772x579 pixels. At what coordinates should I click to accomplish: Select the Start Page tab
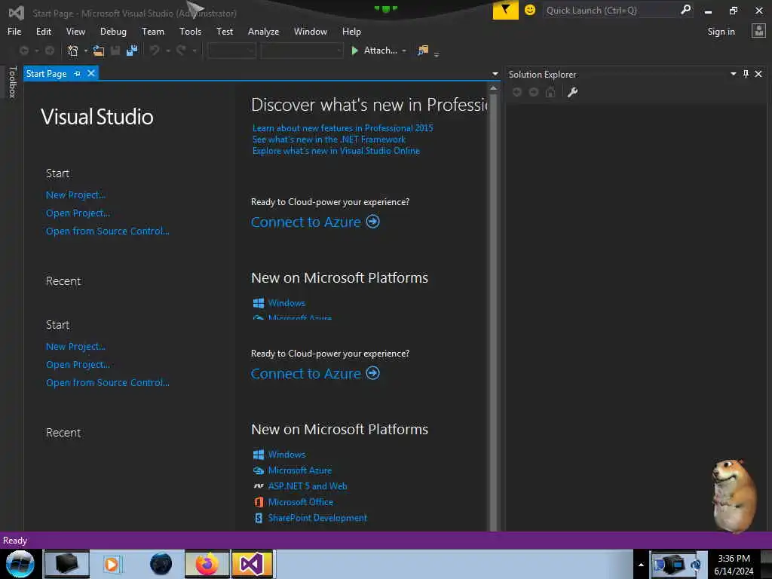click(46, 73)
